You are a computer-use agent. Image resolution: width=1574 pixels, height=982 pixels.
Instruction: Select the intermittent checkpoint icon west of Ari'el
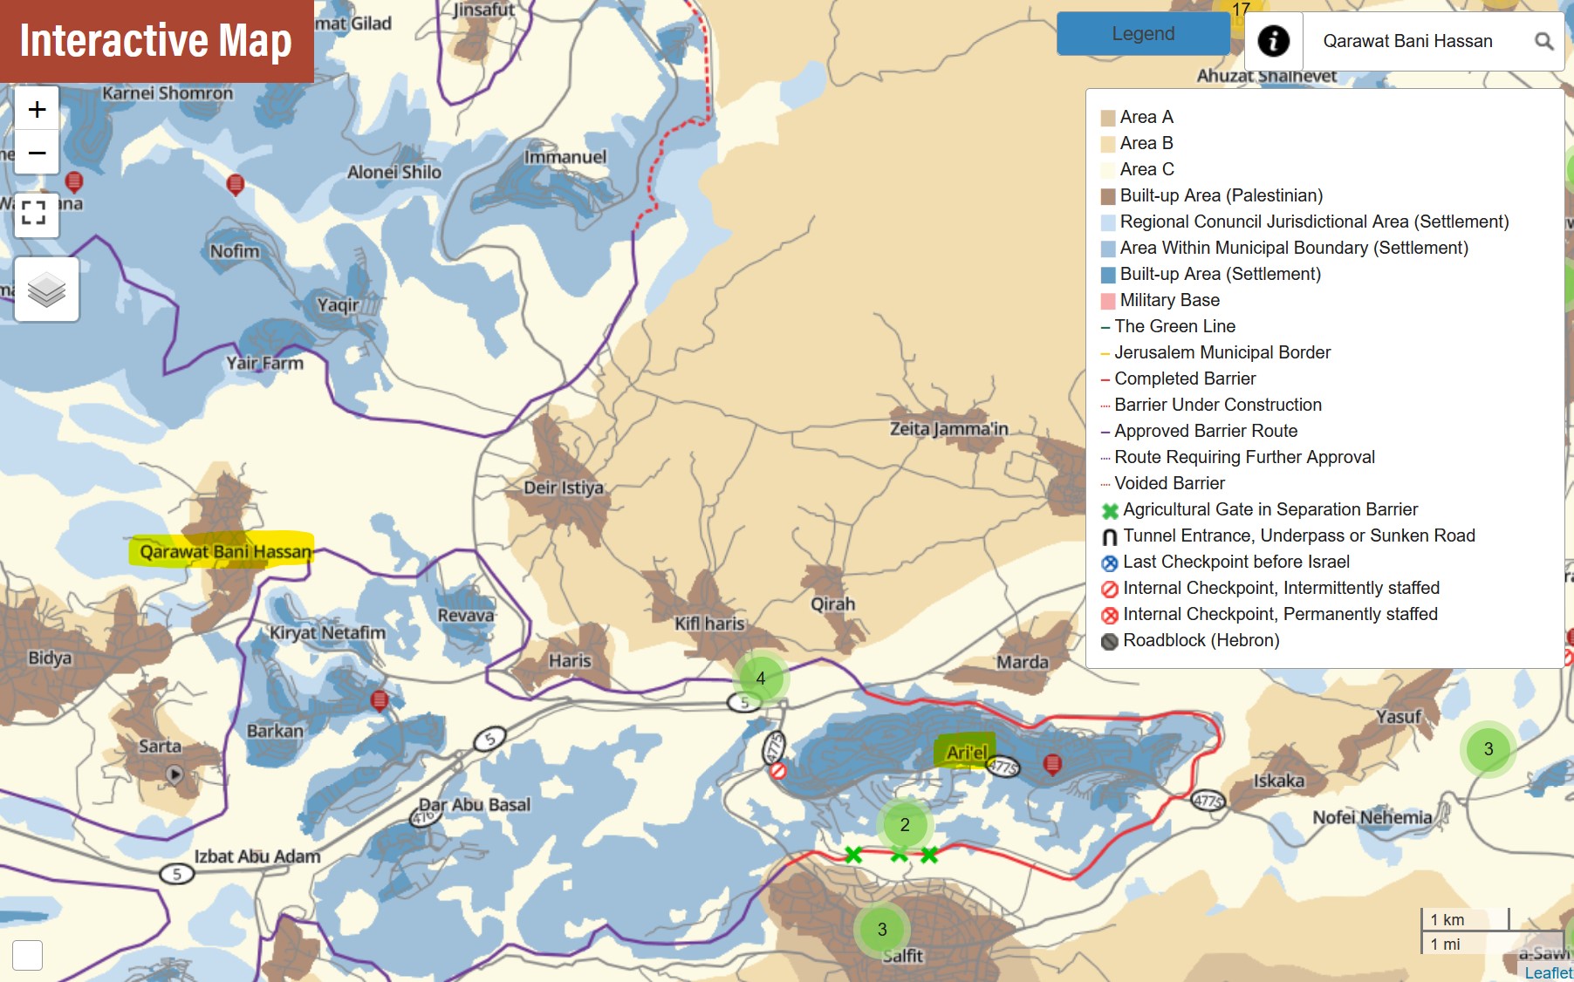click(x=777, y=771)
